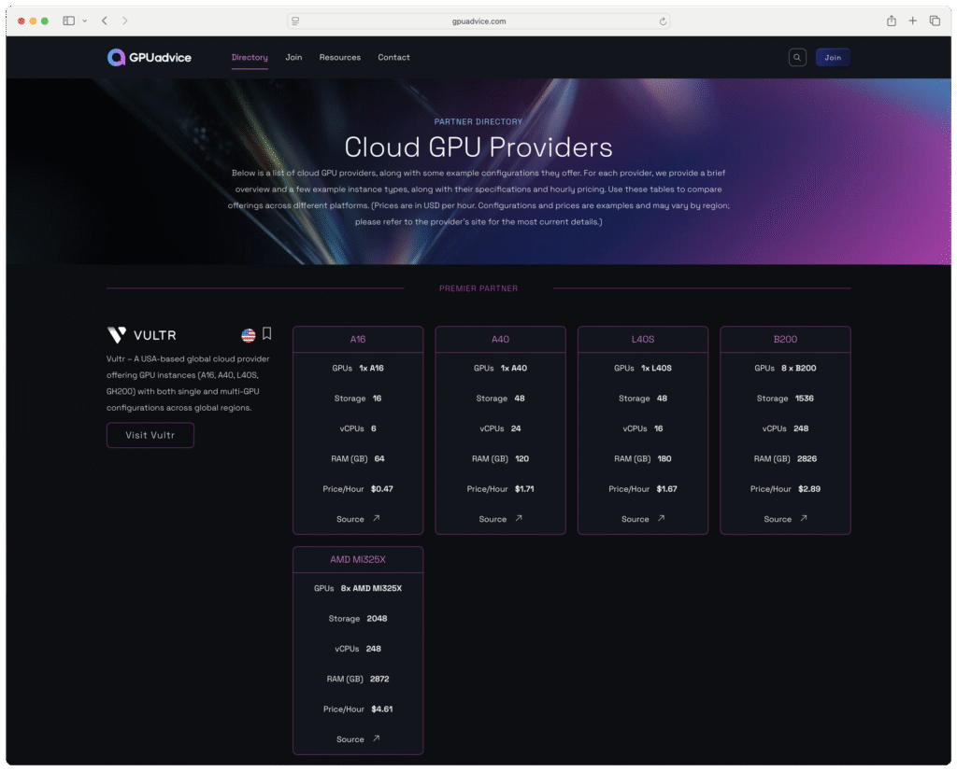957x771 pixels.
Task: Click the 8 x B200 GPUs value
Action: tap(798, 368)
